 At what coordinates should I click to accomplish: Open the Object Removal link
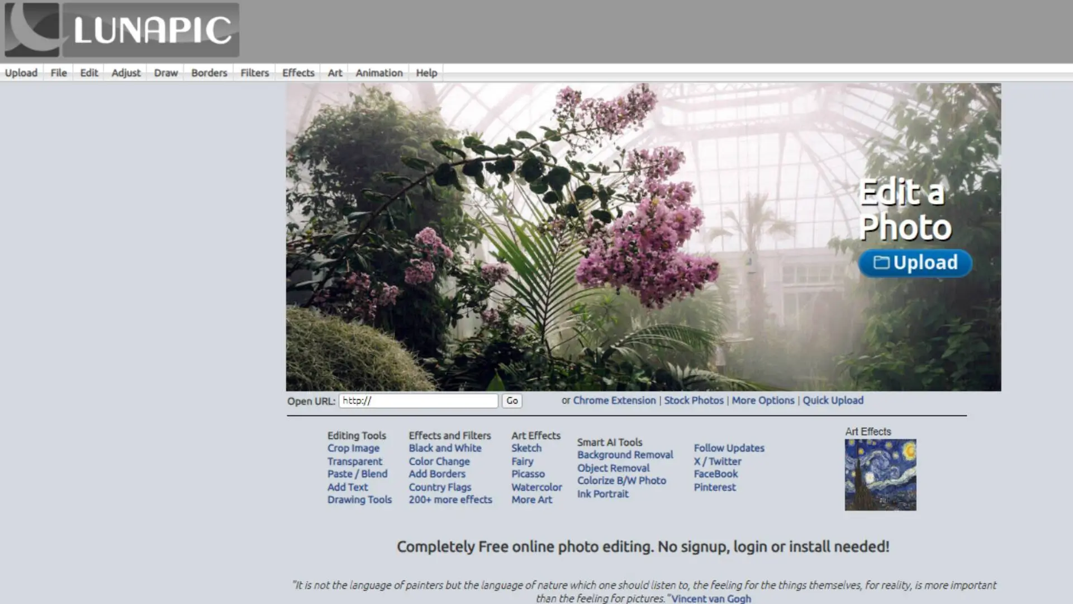[x=614, y=468]
